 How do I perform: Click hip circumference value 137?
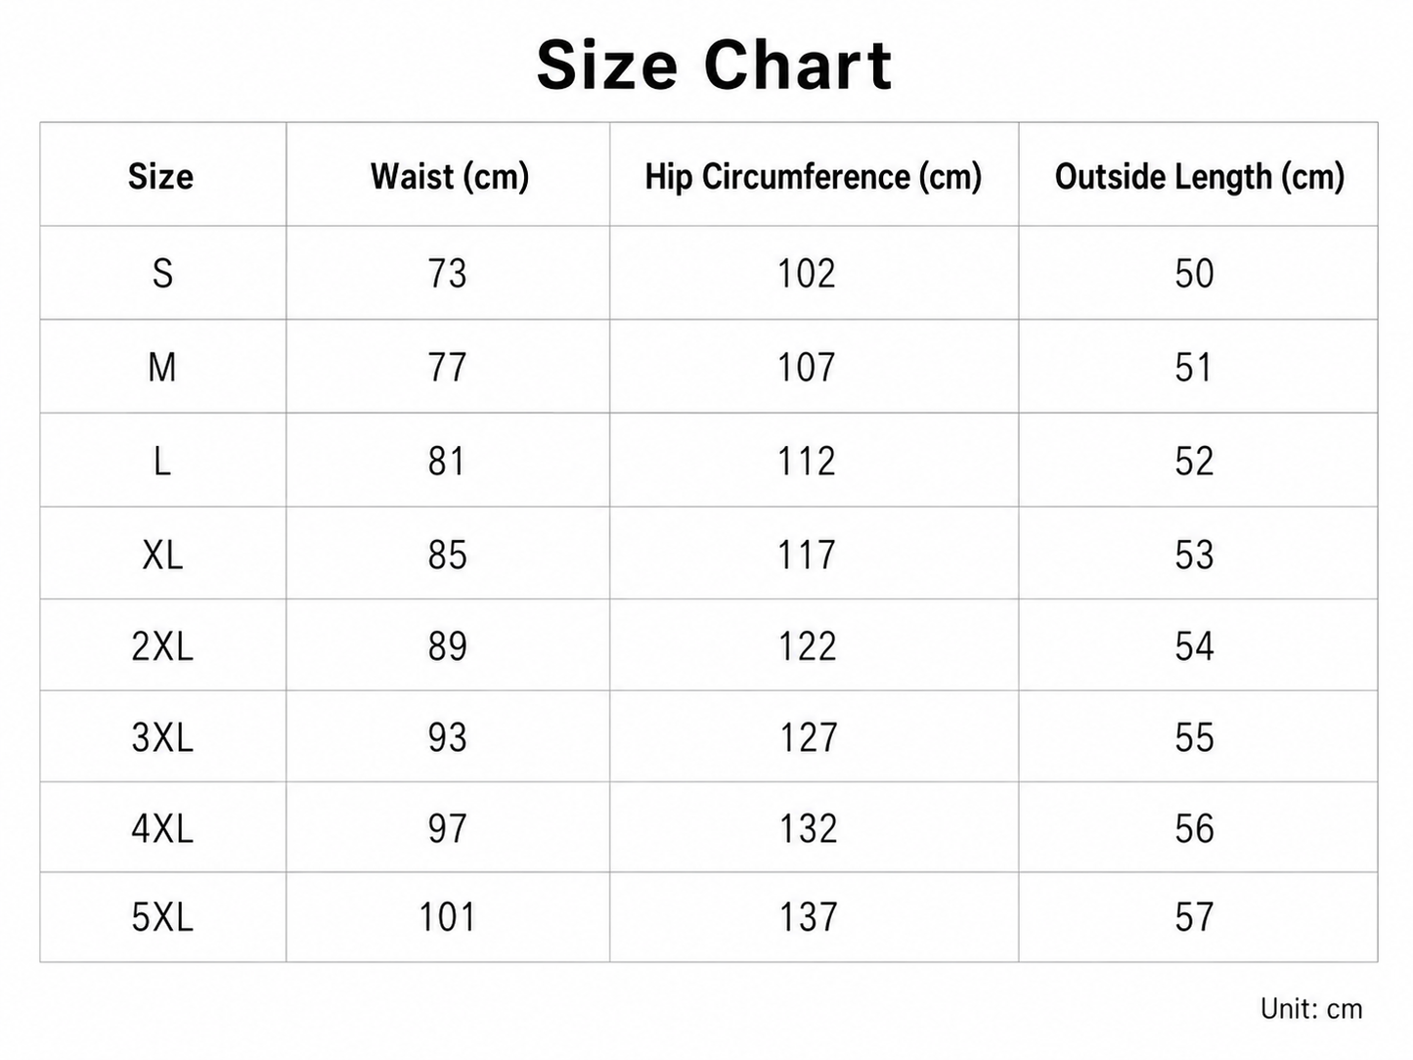coord(808,917)
